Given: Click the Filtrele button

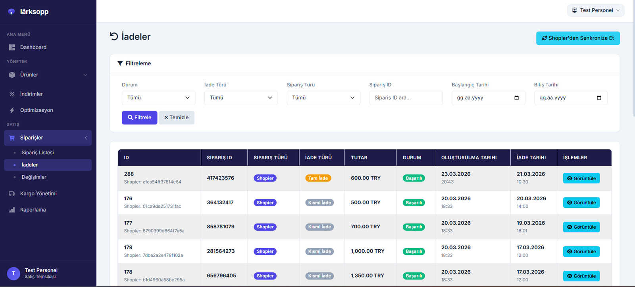Looking at the screenshot, I should (x=139, y=118).
